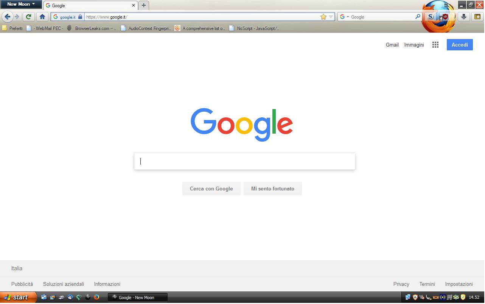Show bookmarks menu toolbar button
485x304 pixels.
pyautogui.click(x=477, y=17)
